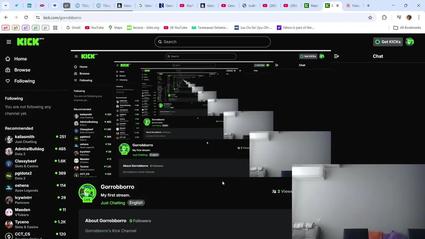Screen dimensions: 425x239
Task: Click the English language tag
Action: pyautogui.click(x=136, y=203)
